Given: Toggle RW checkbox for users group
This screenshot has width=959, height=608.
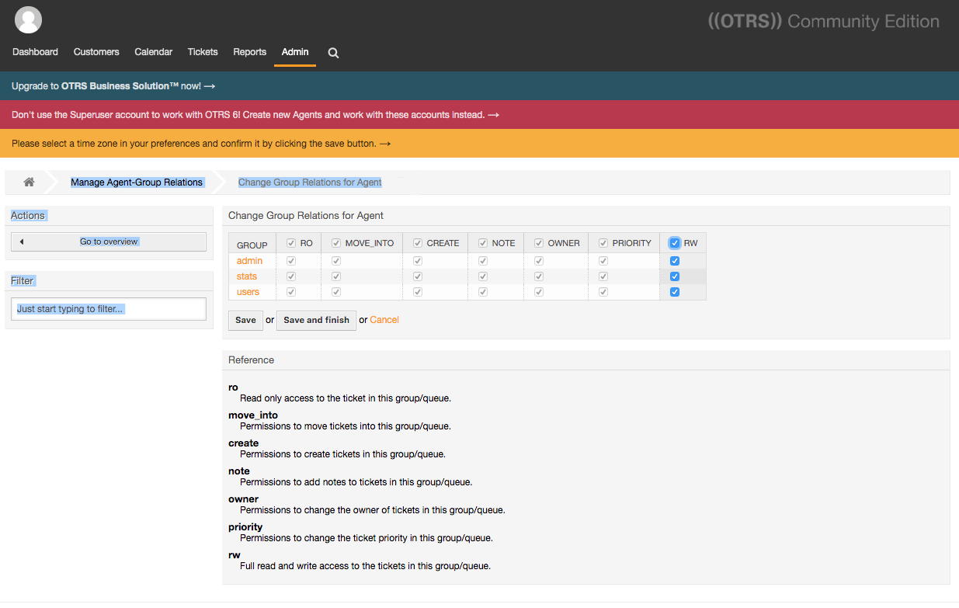Looking at the screenshot, I should coord(675,292).
